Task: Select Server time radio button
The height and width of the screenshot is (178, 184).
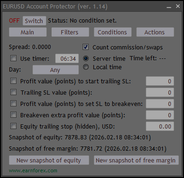Action: 86,58
